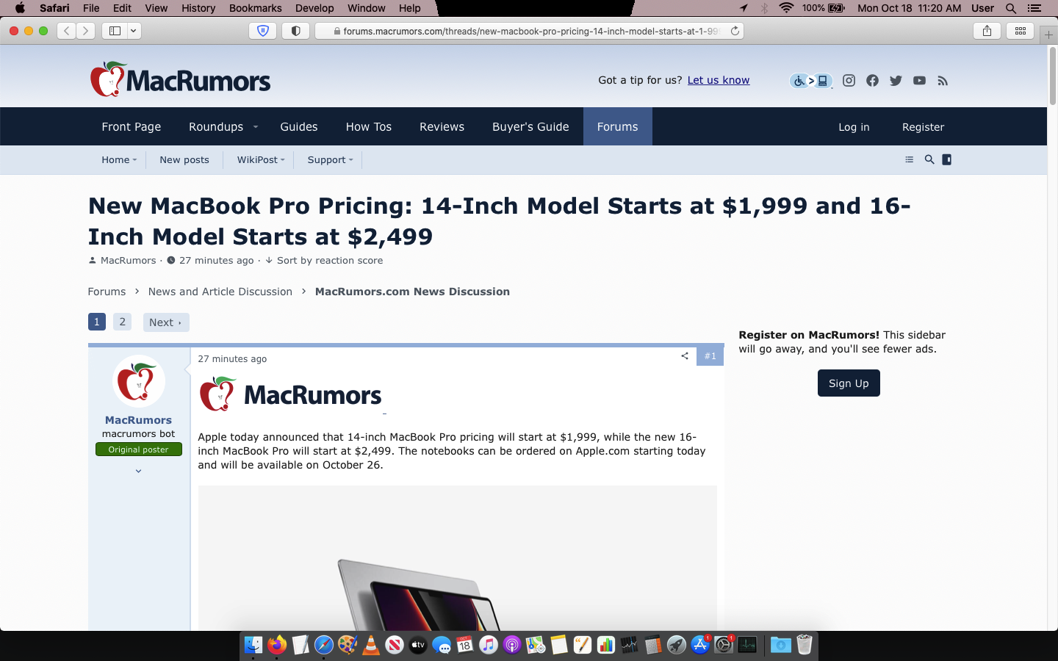Open the Reviews nav item

tap(442, 126)
